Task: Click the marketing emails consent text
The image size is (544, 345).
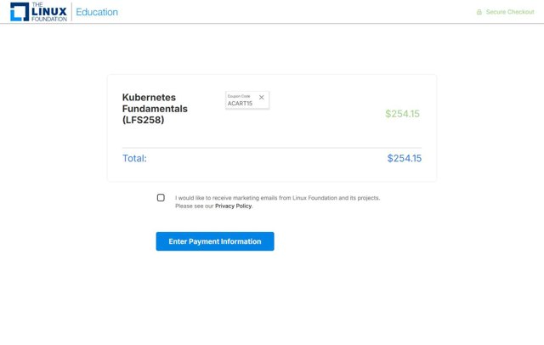Action: click(278, 201)
